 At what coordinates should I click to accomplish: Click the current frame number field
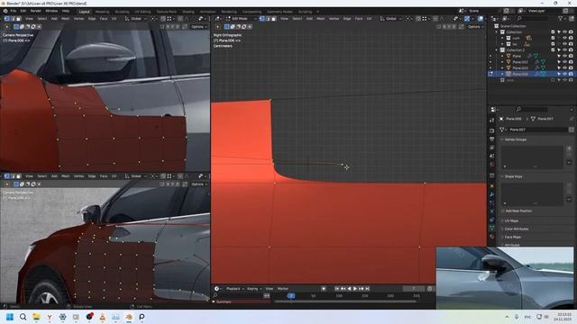413,289
